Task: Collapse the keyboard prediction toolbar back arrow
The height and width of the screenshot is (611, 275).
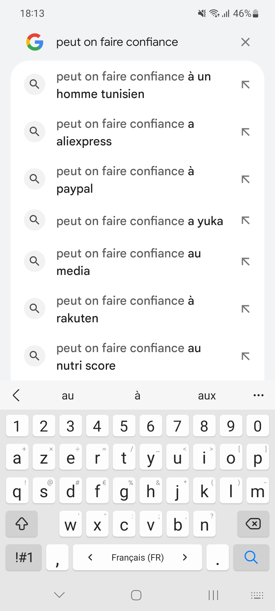Action: (x=16, y=395)
